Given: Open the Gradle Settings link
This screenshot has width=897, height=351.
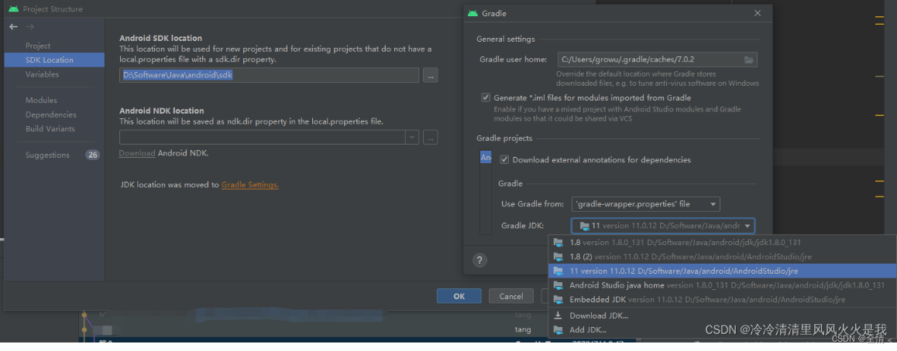Looking at the screenshot, I should 249,186.
